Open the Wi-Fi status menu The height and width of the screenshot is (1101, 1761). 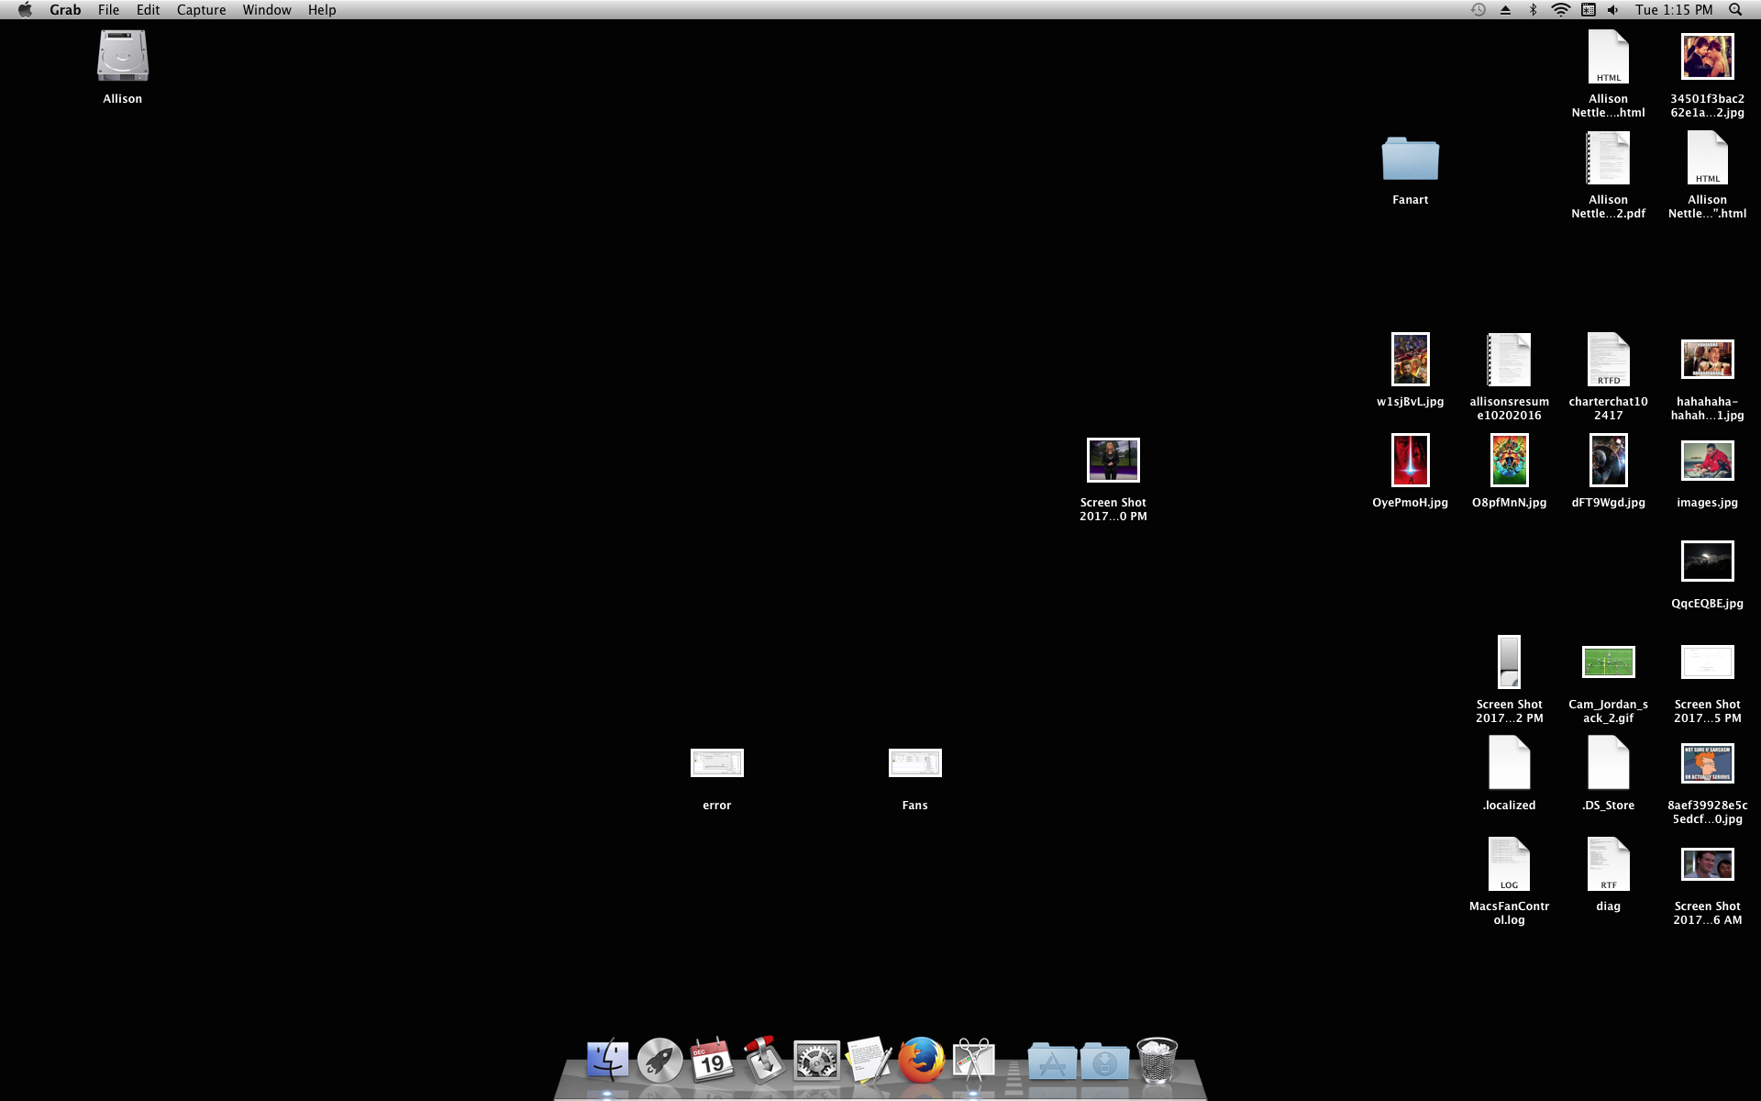click(1560, 10)
